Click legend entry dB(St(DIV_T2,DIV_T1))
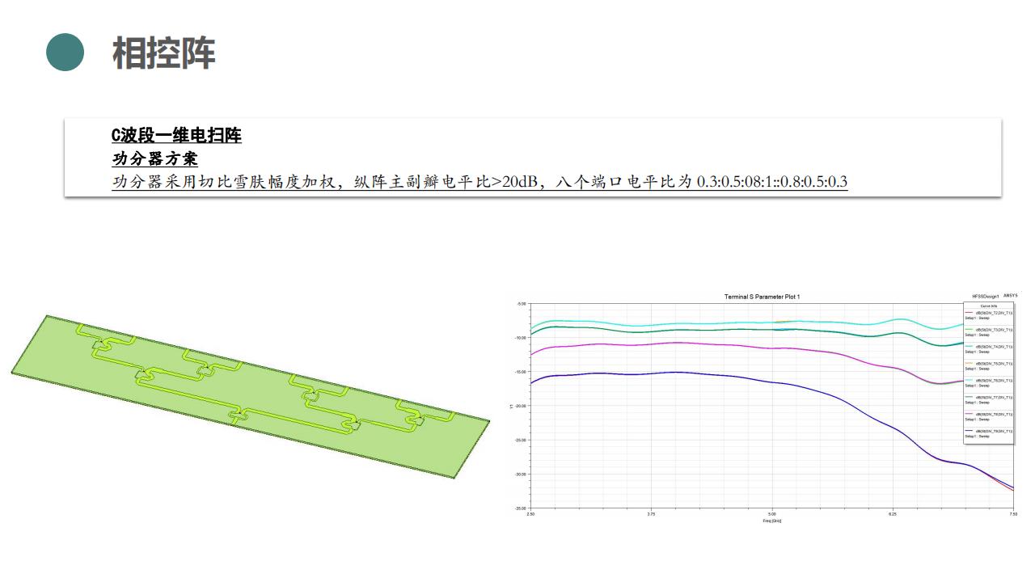 pos(994,313)
